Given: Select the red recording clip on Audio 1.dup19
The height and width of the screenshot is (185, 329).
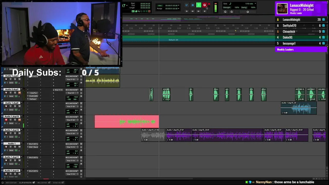Looking at the screenshot, I should click(x=127, y=122).
